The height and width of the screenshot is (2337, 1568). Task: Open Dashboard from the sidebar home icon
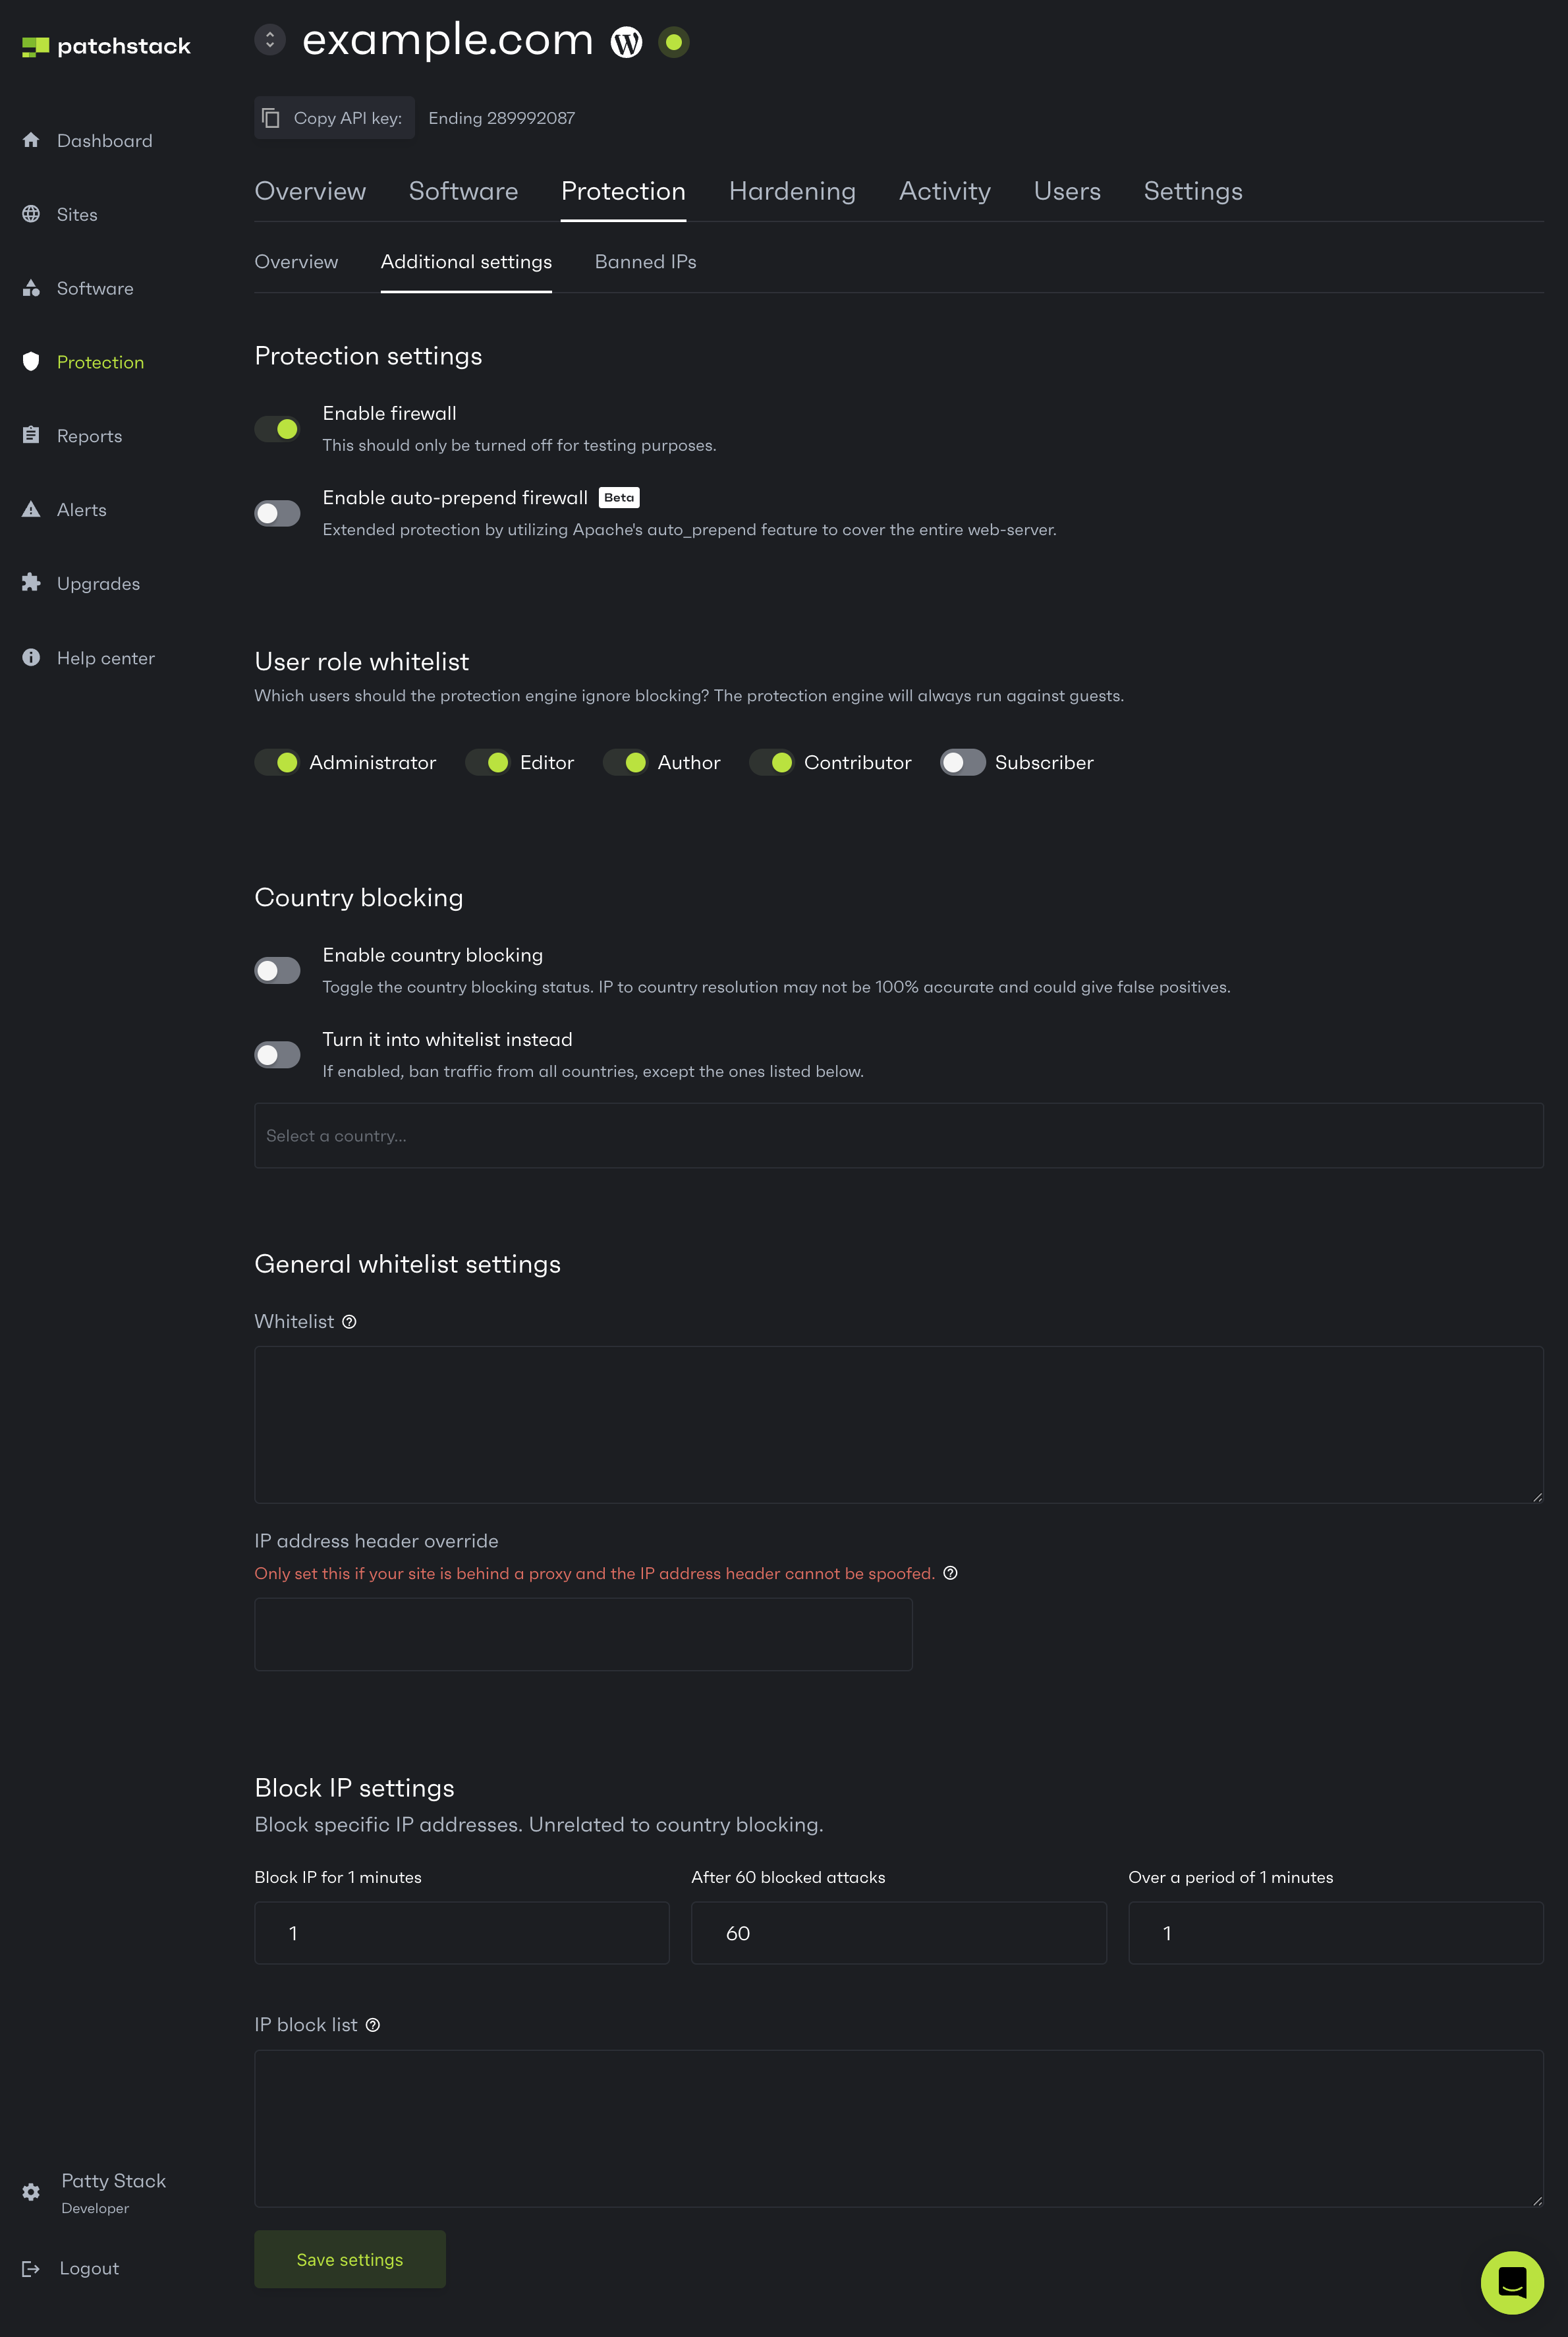[x=31, y=140]
